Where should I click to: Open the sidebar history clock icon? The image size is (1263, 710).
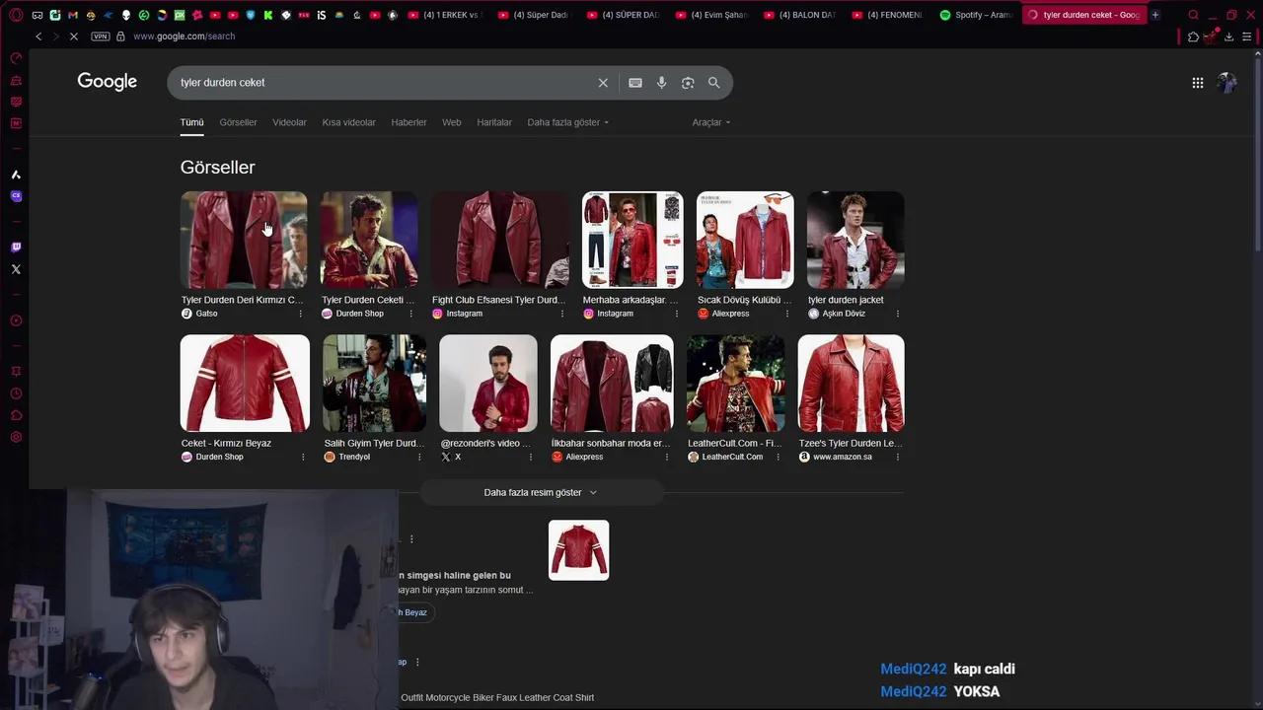pos(16,393)
